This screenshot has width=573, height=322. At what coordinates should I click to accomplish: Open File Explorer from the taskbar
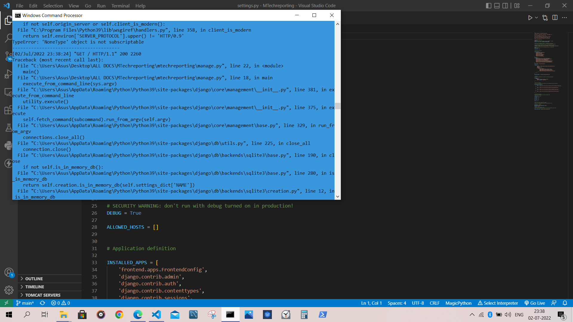[64, 315]
